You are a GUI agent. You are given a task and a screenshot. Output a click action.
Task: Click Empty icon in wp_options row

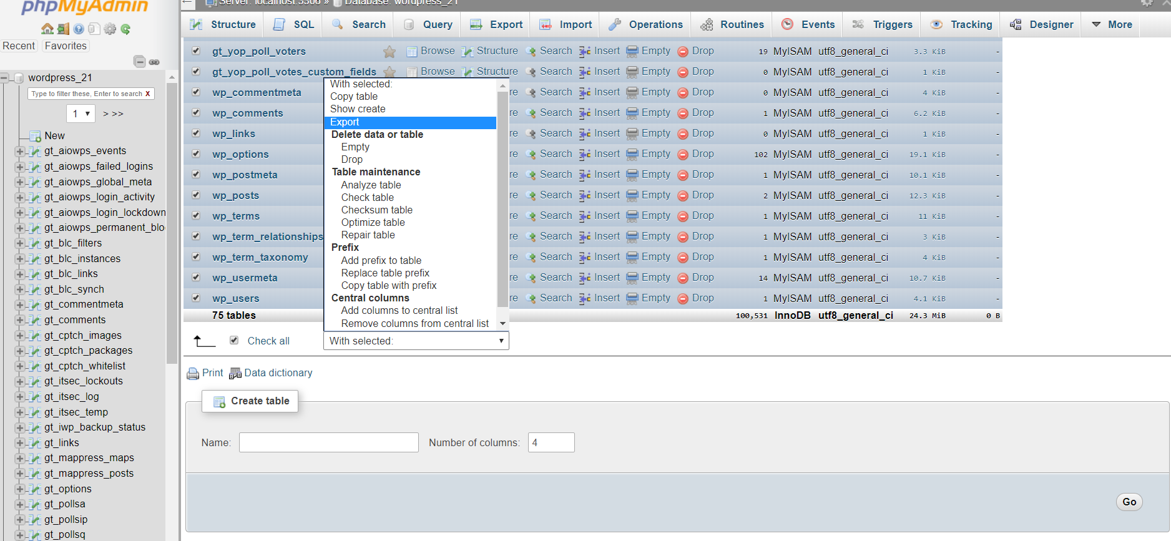pos(632,154)
